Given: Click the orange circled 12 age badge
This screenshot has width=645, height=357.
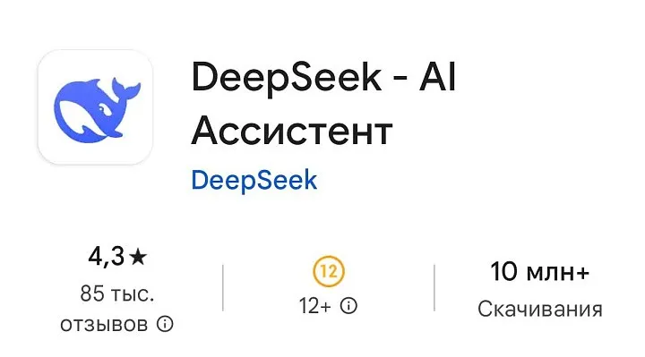Looking at the screenshot, I should point(328,271).
